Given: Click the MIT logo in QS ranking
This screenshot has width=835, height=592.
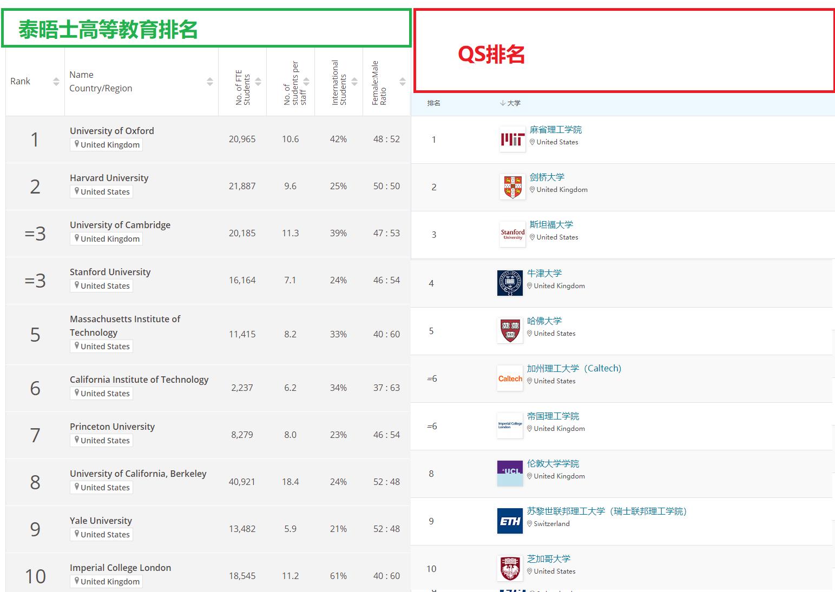Looking at the screenshot, I should click(x=512, y=139).
